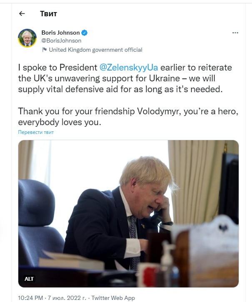This screenshot has height=302, width=252.
Task: Click the Твит page header title
Action: pyautogui.click(x=48, y=14)
